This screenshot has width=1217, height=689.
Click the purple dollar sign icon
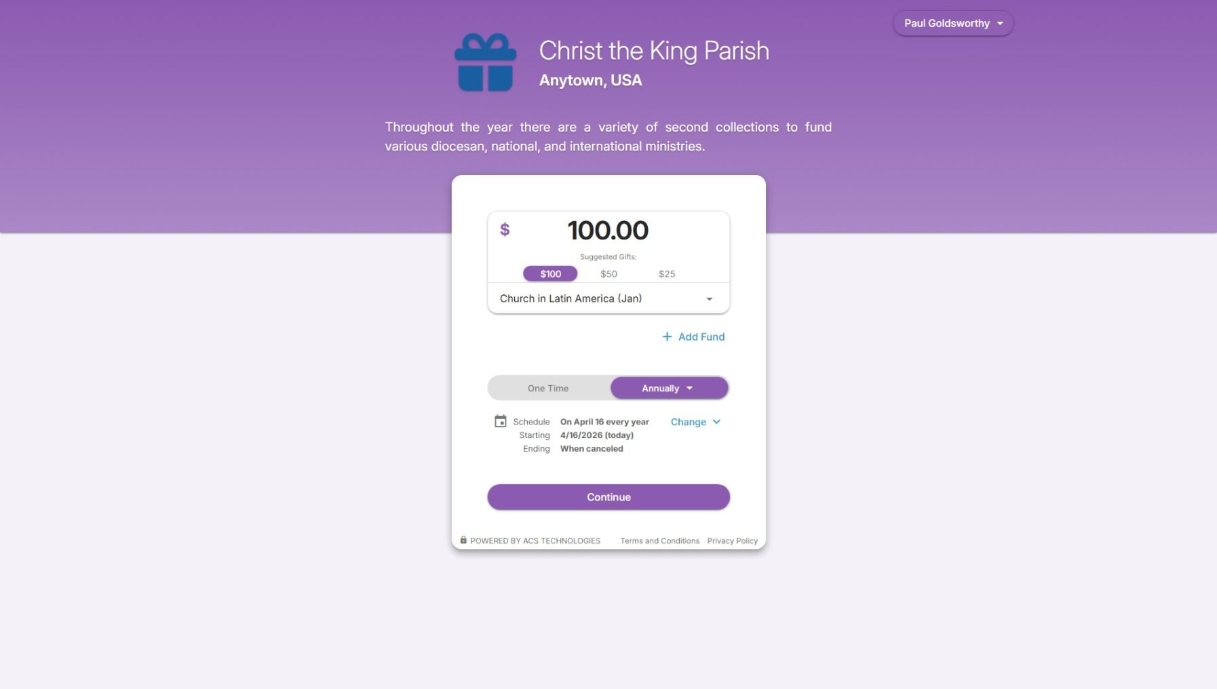coord(505,230)
